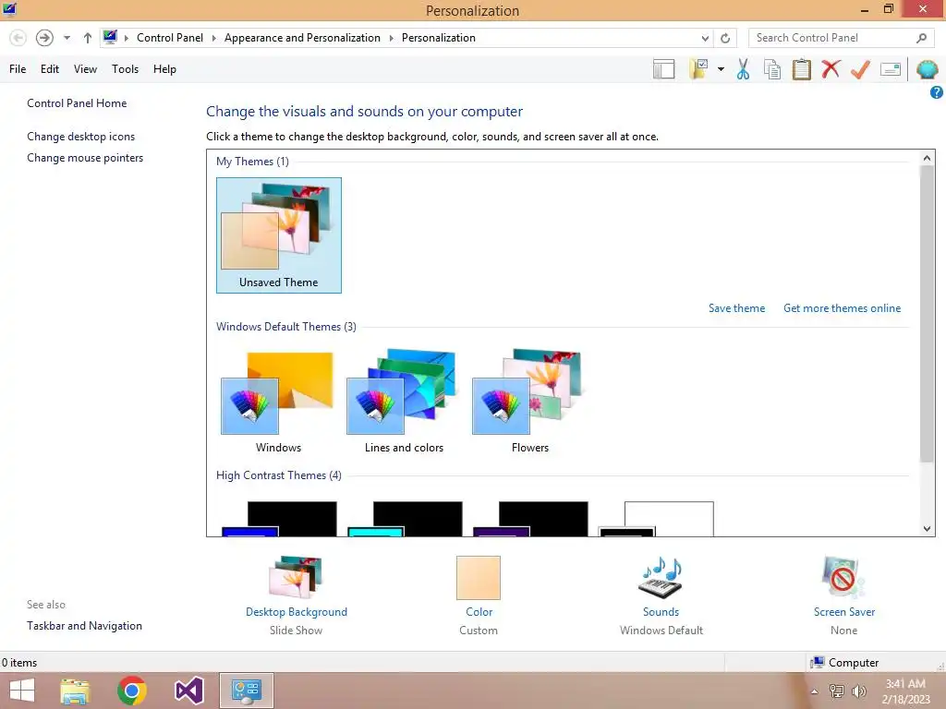Image resolution: width=946 pixels, height=709 pixels.
Task: Click the Paste clipboard icon
Action: pos(802,69)
